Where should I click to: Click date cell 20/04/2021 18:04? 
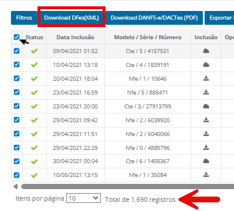[x=76, y=79]
